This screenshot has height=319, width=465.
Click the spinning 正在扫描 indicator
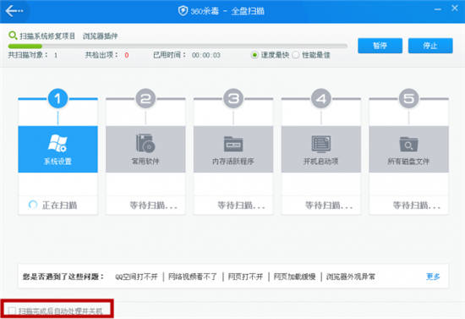[33, 205]
